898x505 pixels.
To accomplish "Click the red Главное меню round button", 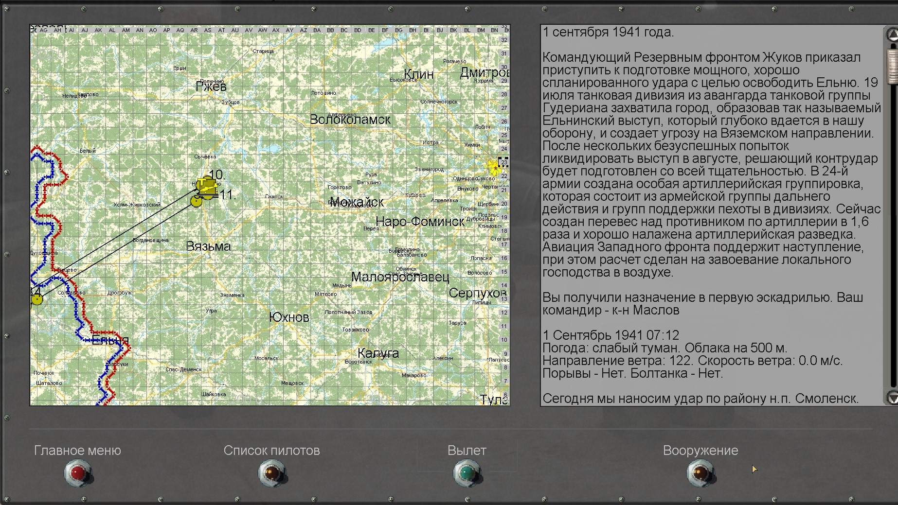I will pos(78,472).
